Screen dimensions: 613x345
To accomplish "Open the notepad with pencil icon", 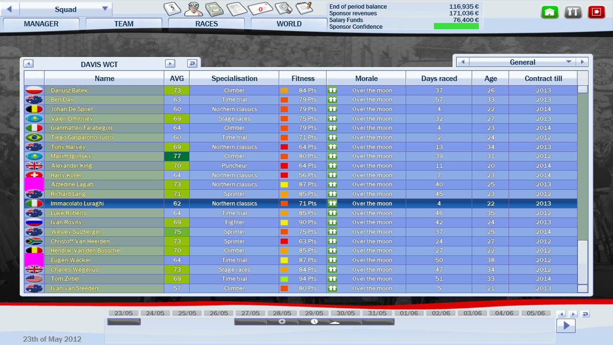I will point(304,9).
